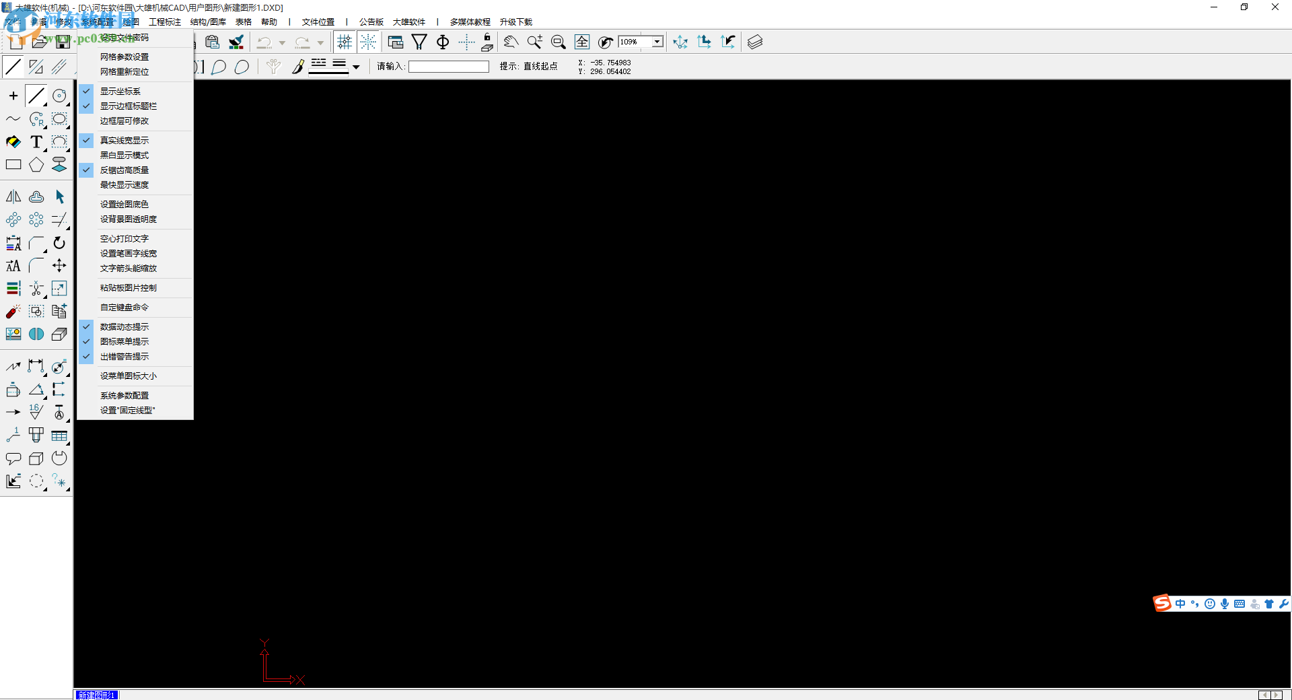The width and height of the screenshot is (1292, 700).
Task: Click 大雄软件 link
Action: tap(409, 22)
